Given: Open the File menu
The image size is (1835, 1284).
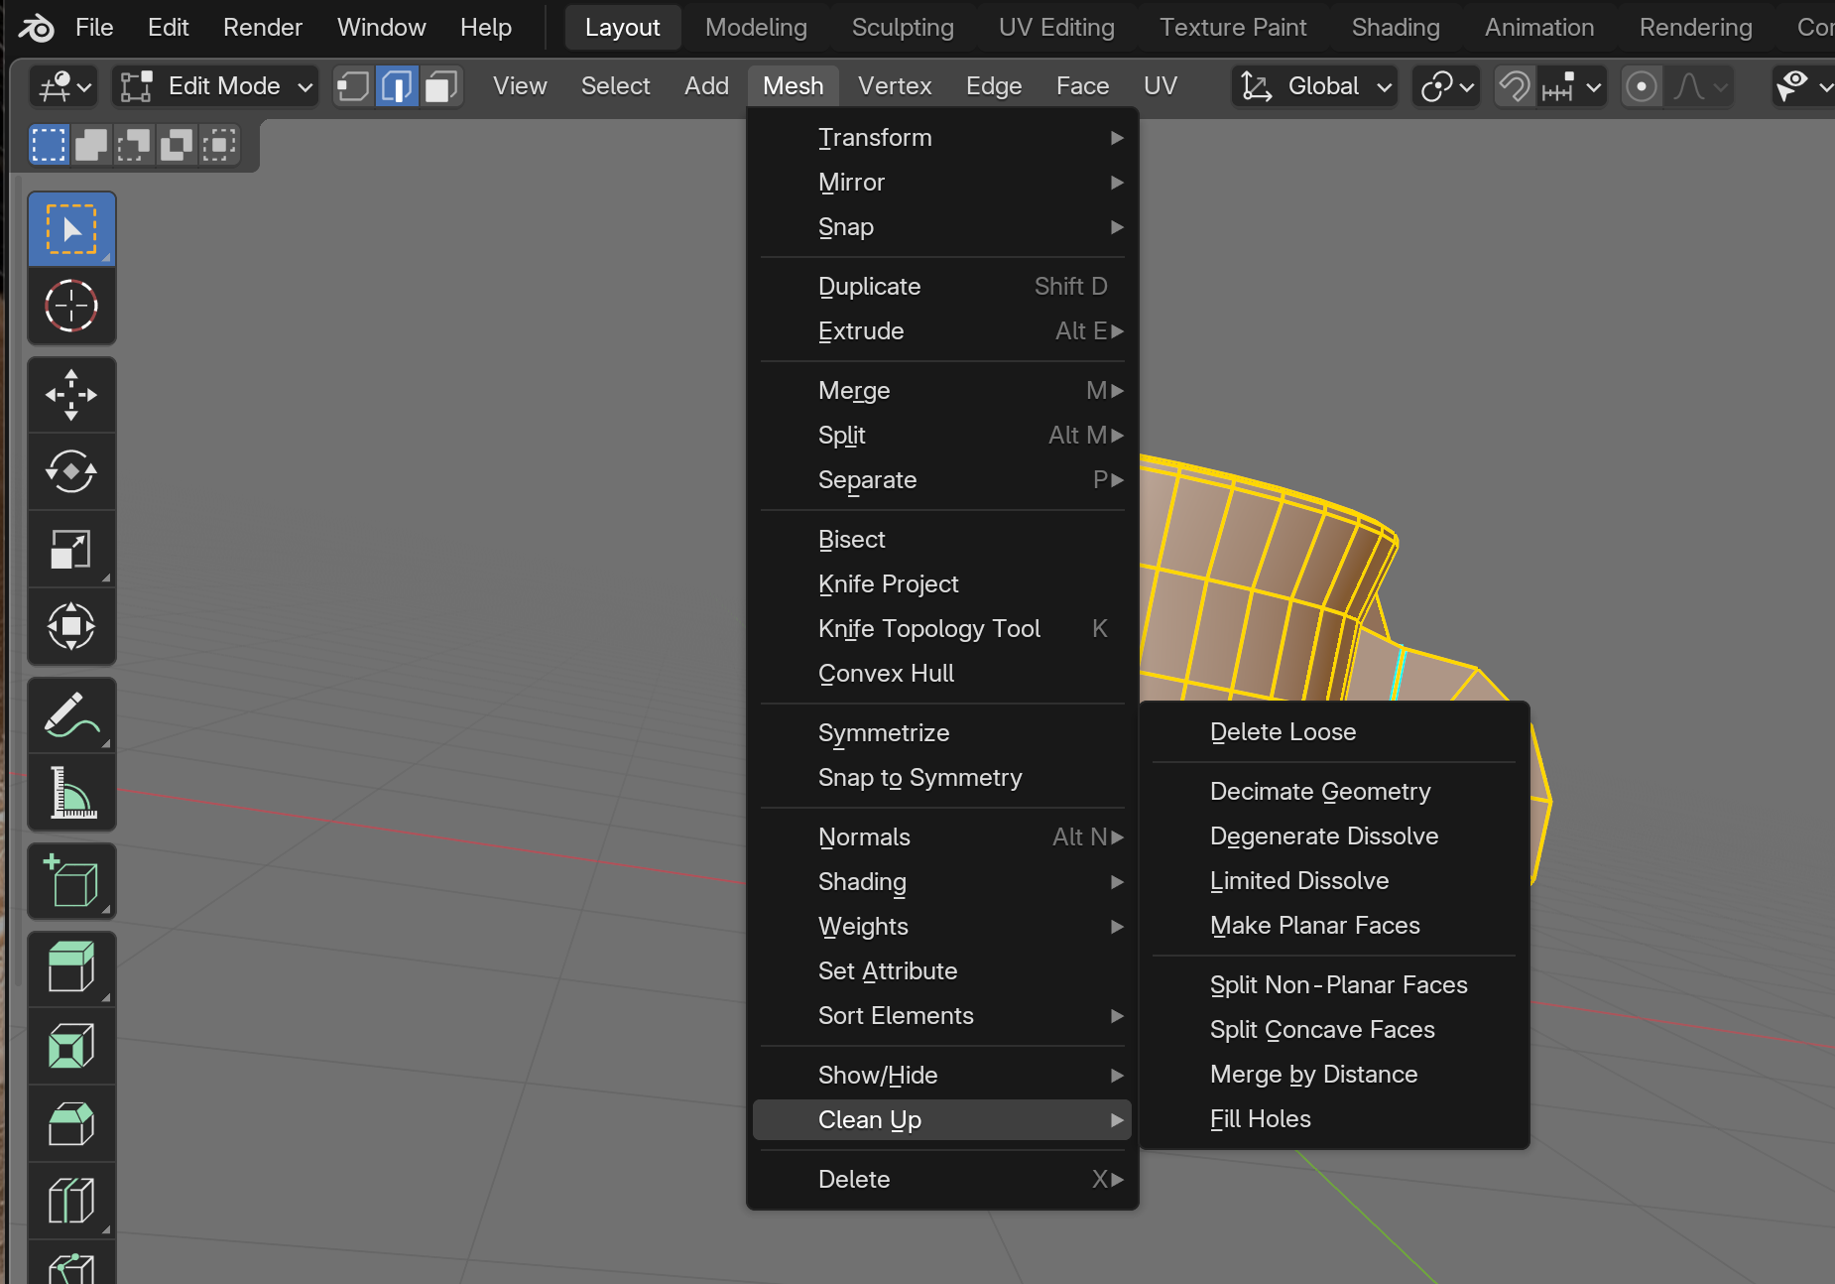Looking at the screenshot, I should click(94, 28).
